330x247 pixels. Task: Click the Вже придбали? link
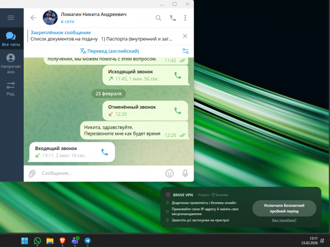(x=284, y=220)
